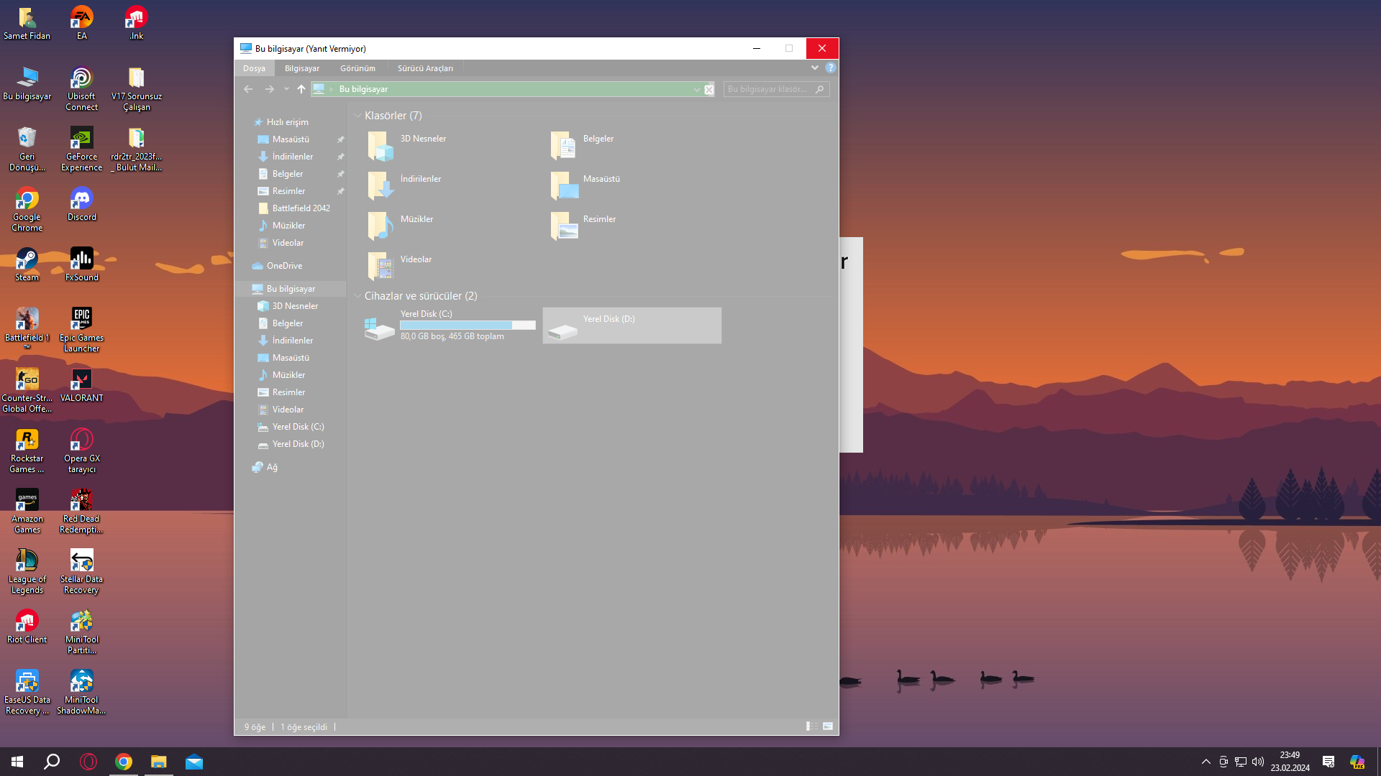Select Bu bilgisayar in navigation pane
The width and height of the screenshot is (1381, 776).
tap(291, 289)
